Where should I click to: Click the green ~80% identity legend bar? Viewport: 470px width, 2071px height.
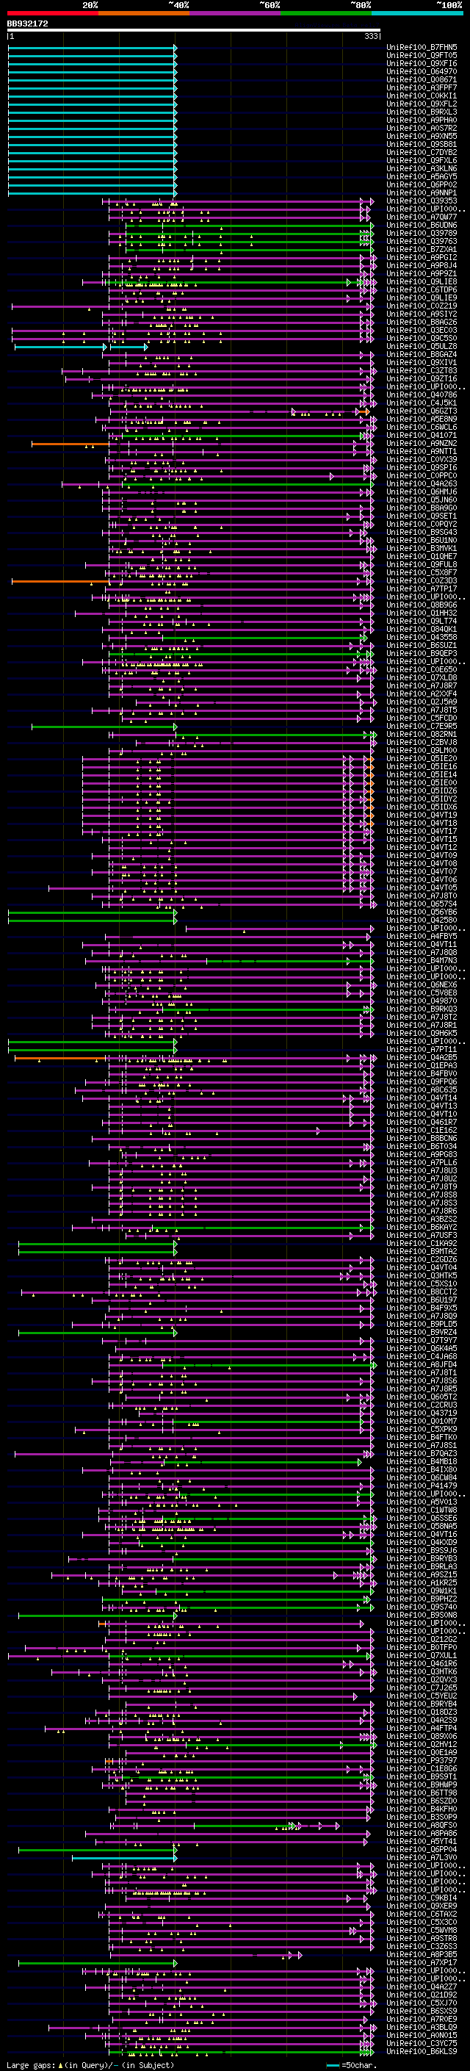click(326, 13)
